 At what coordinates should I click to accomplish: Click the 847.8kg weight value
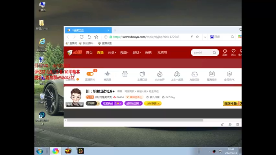170,97
